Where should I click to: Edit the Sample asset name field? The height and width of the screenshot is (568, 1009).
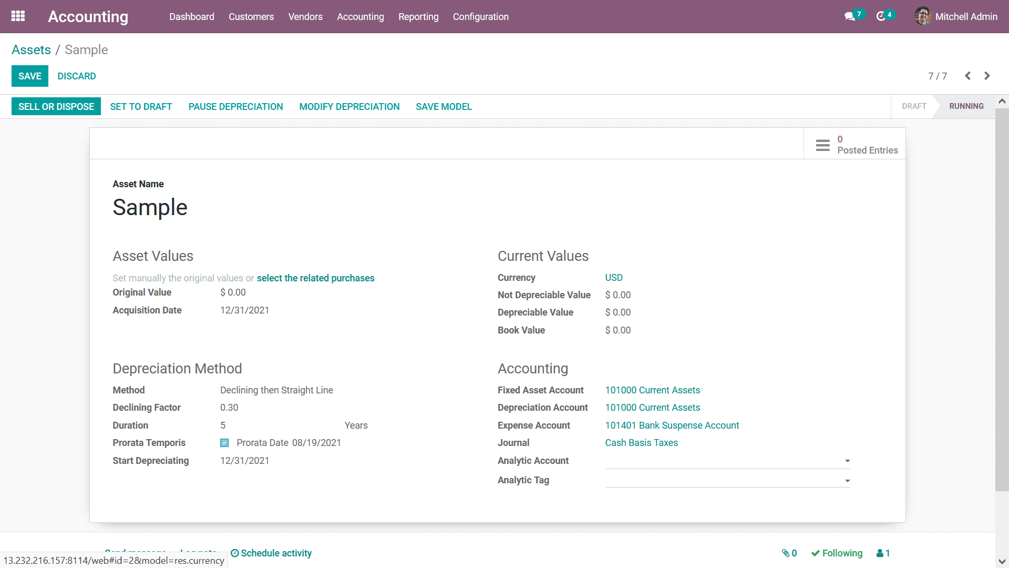(x=150, y=207)
